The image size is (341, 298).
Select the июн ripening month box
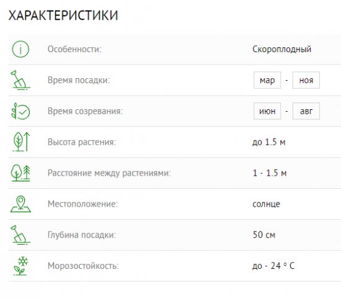[267, 111]
